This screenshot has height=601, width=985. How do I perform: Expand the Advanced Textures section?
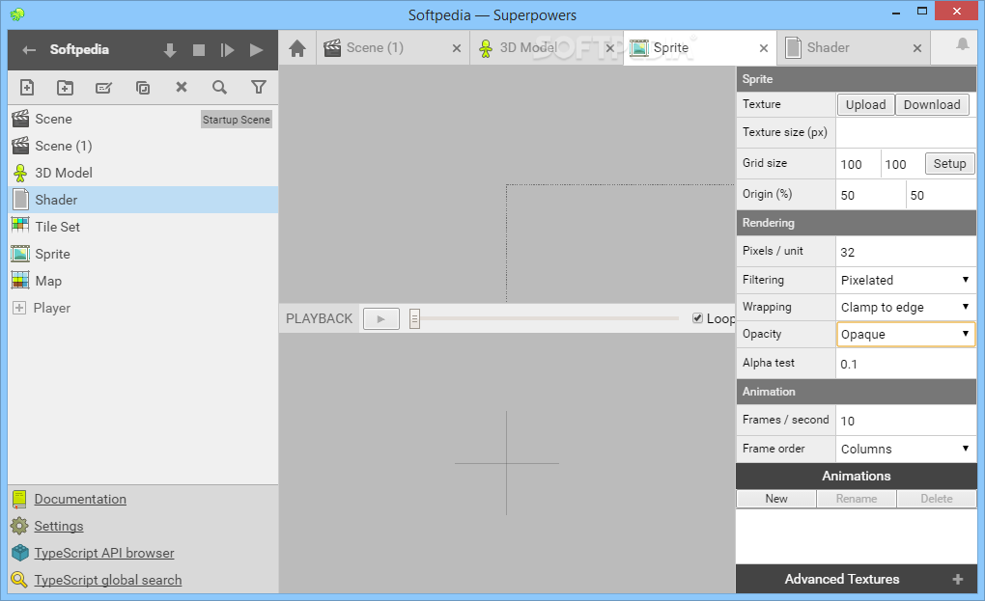pyautogui.click(x=856, y=579)
